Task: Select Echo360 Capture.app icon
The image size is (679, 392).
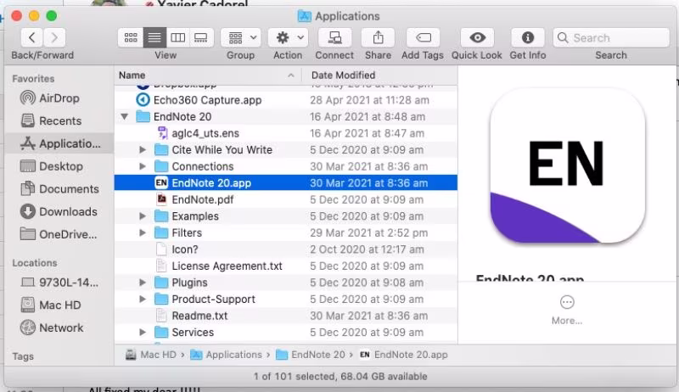Action: (x=143, y=100)
